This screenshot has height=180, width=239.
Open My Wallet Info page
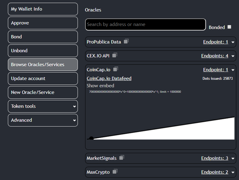click(43, 9)
